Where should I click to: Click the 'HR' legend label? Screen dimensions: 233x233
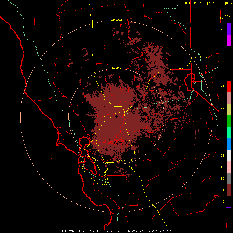click(222, 121)
